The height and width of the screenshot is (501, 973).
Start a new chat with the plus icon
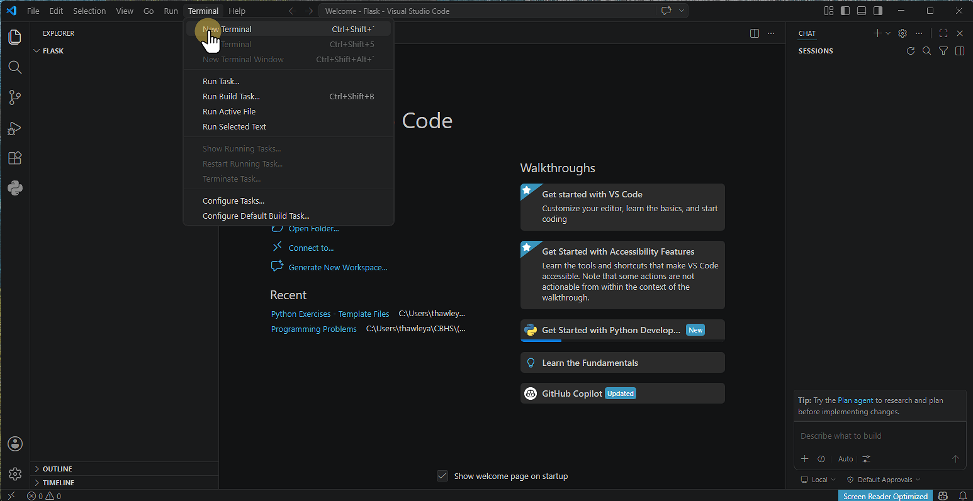point(877,33)
